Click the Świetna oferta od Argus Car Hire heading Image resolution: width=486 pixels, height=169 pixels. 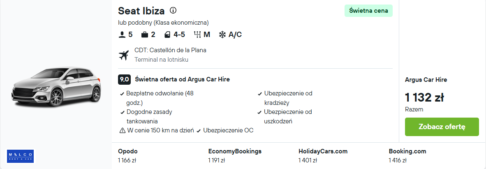(x=182, y=79)
